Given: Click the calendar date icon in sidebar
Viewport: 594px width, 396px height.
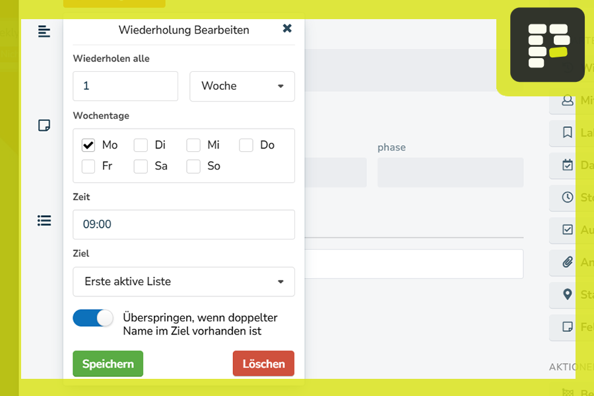Looking at the screenshot, I should (x=568, y=165).
